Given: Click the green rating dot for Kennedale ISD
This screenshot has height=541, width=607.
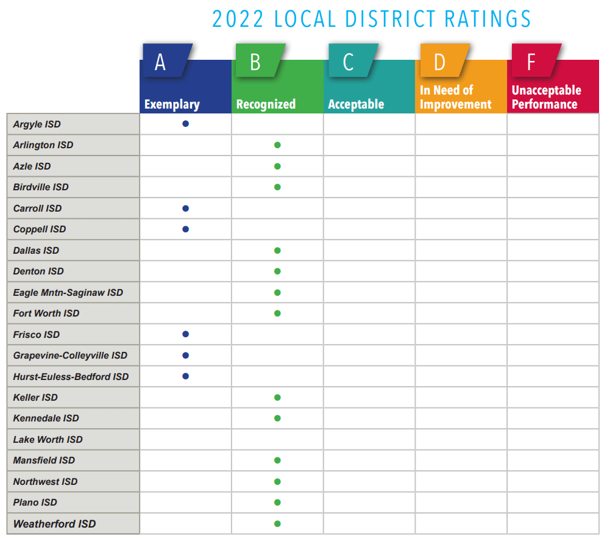Looking at the screenshot, I should (277, 418).
